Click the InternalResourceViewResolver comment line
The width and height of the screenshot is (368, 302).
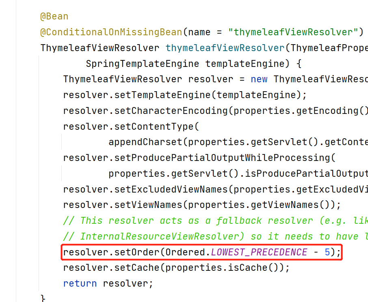point(215,236)
